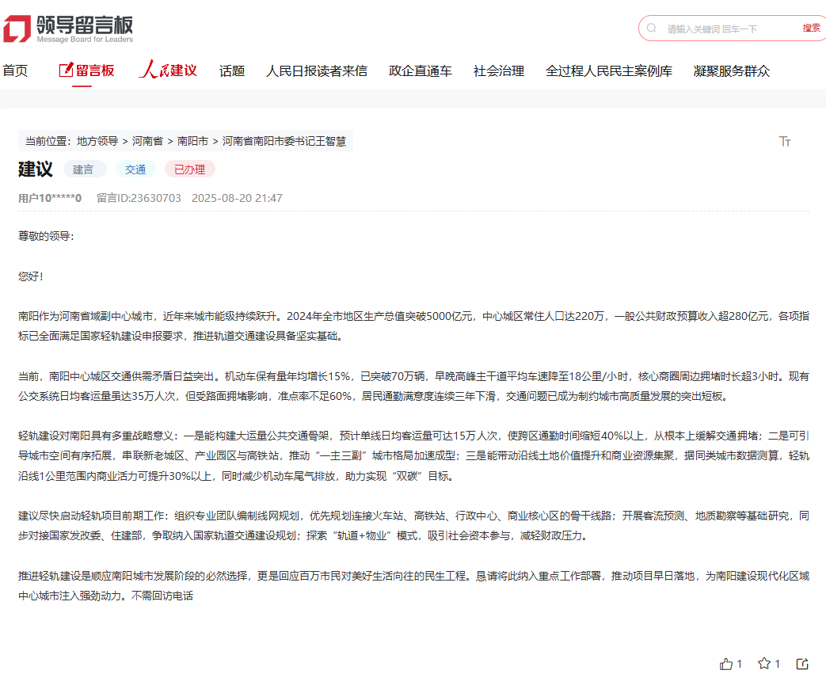Switch to the 政企直通车 tab
Viewport: 826px width, 693px height.
(x=419, y=70)
